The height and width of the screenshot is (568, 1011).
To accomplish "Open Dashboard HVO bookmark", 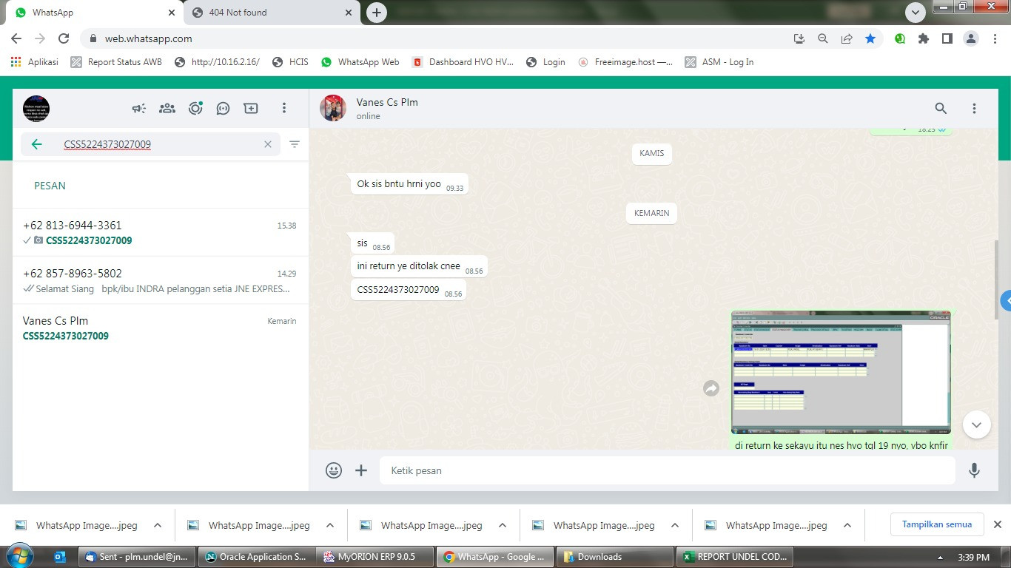I will pos(463,62).
